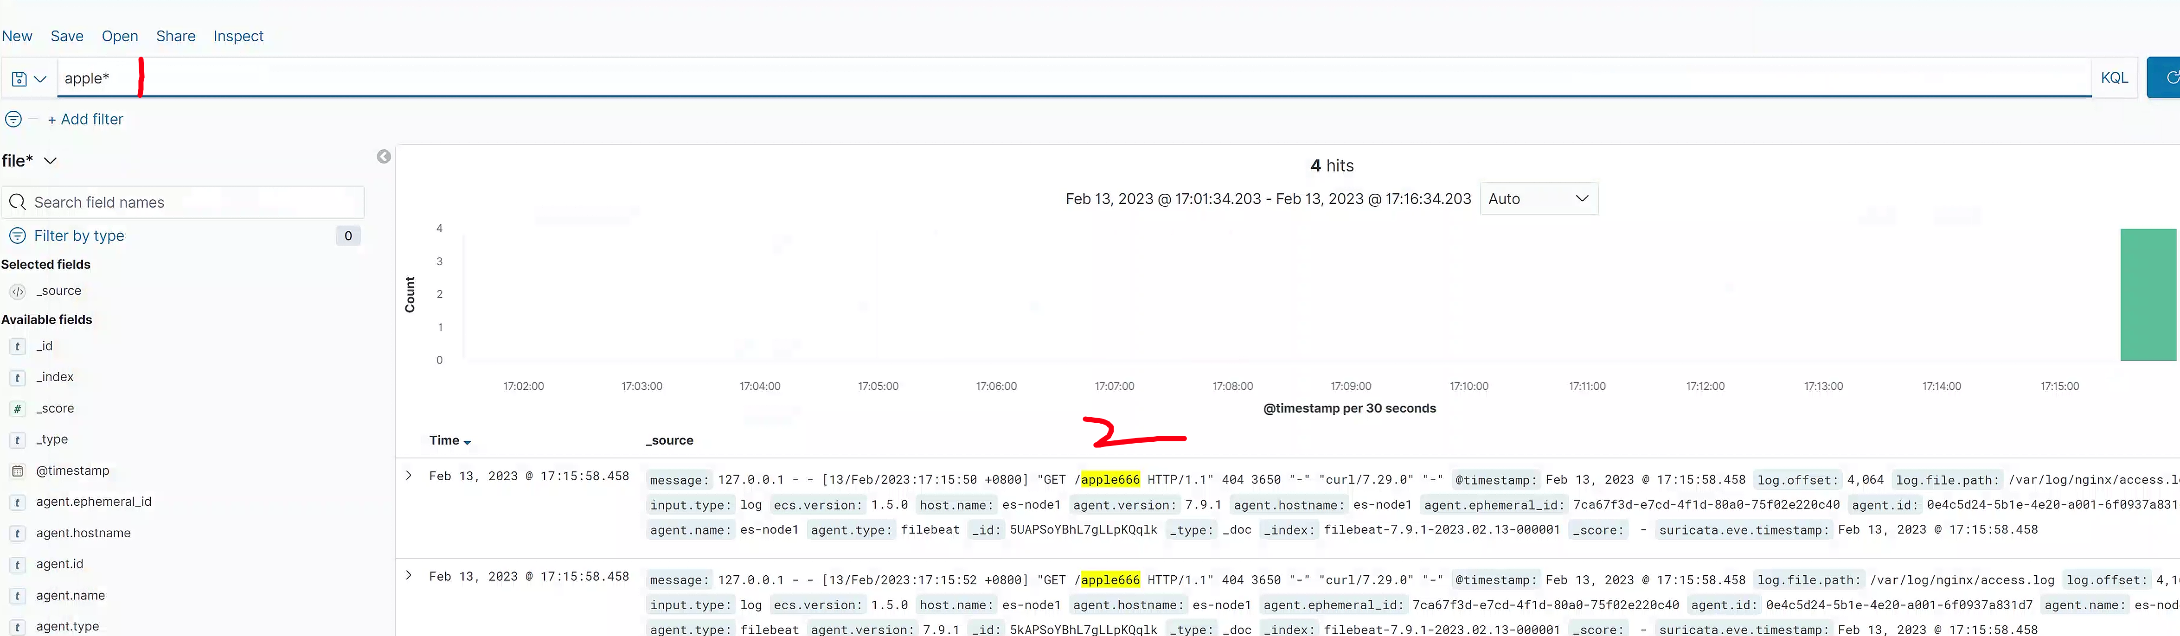Toggle Filter by type options
Image resolution: width=2180 pixels, height=636 pixels.
79,236
